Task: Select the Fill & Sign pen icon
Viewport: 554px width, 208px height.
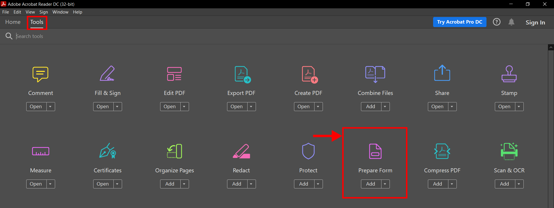Action: click(x=107, y=74)
